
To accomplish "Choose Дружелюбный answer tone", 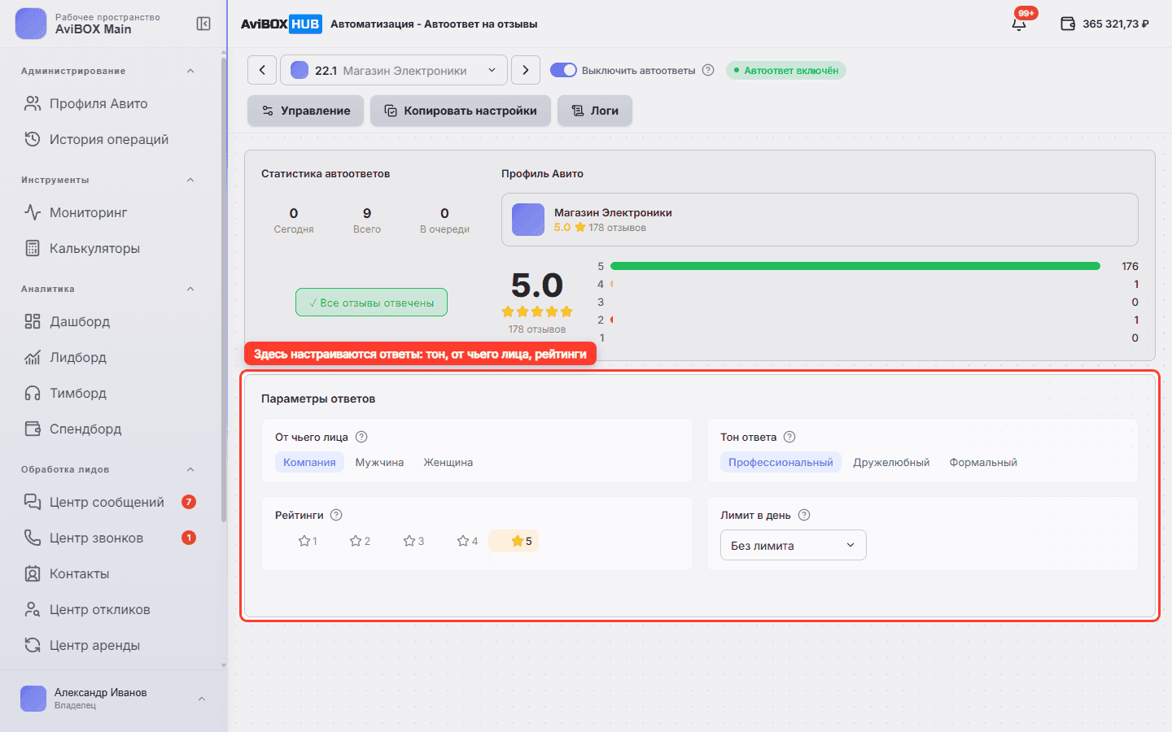I will coord(891,462).
